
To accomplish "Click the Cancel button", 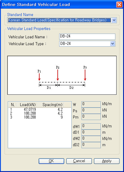I will point(79,161).
